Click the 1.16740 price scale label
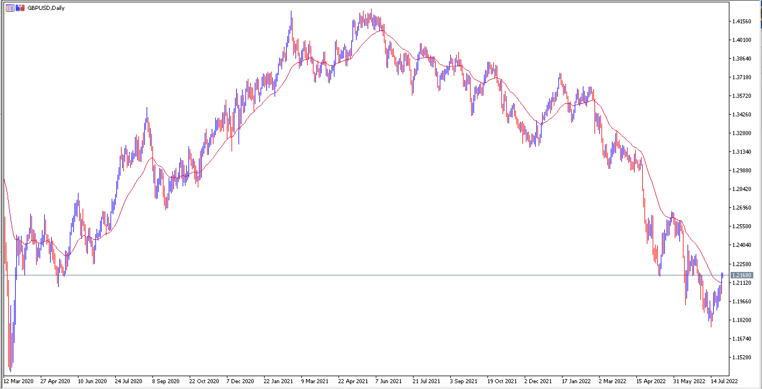The width and height of the screenshot is (762, 389). (x=741, y=339)
